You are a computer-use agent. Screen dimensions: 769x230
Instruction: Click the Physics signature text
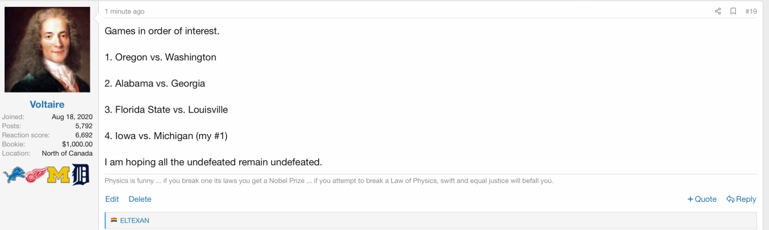(x=329, y=181)
